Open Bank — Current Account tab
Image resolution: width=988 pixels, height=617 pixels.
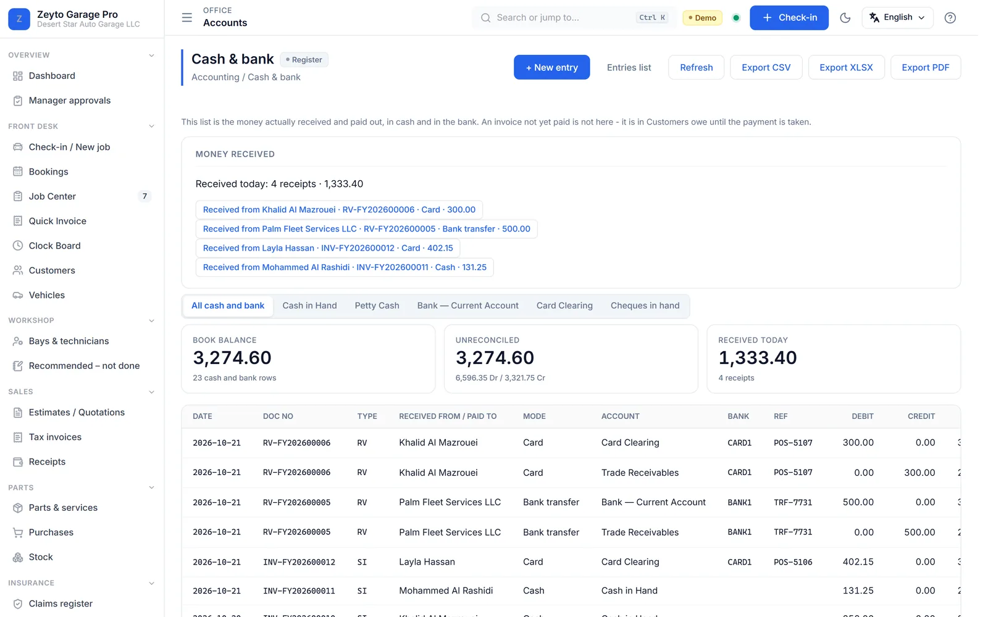467,305
